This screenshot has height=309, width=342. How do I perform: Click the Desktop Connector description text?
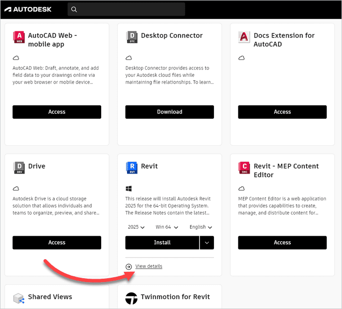coord(170,75)
